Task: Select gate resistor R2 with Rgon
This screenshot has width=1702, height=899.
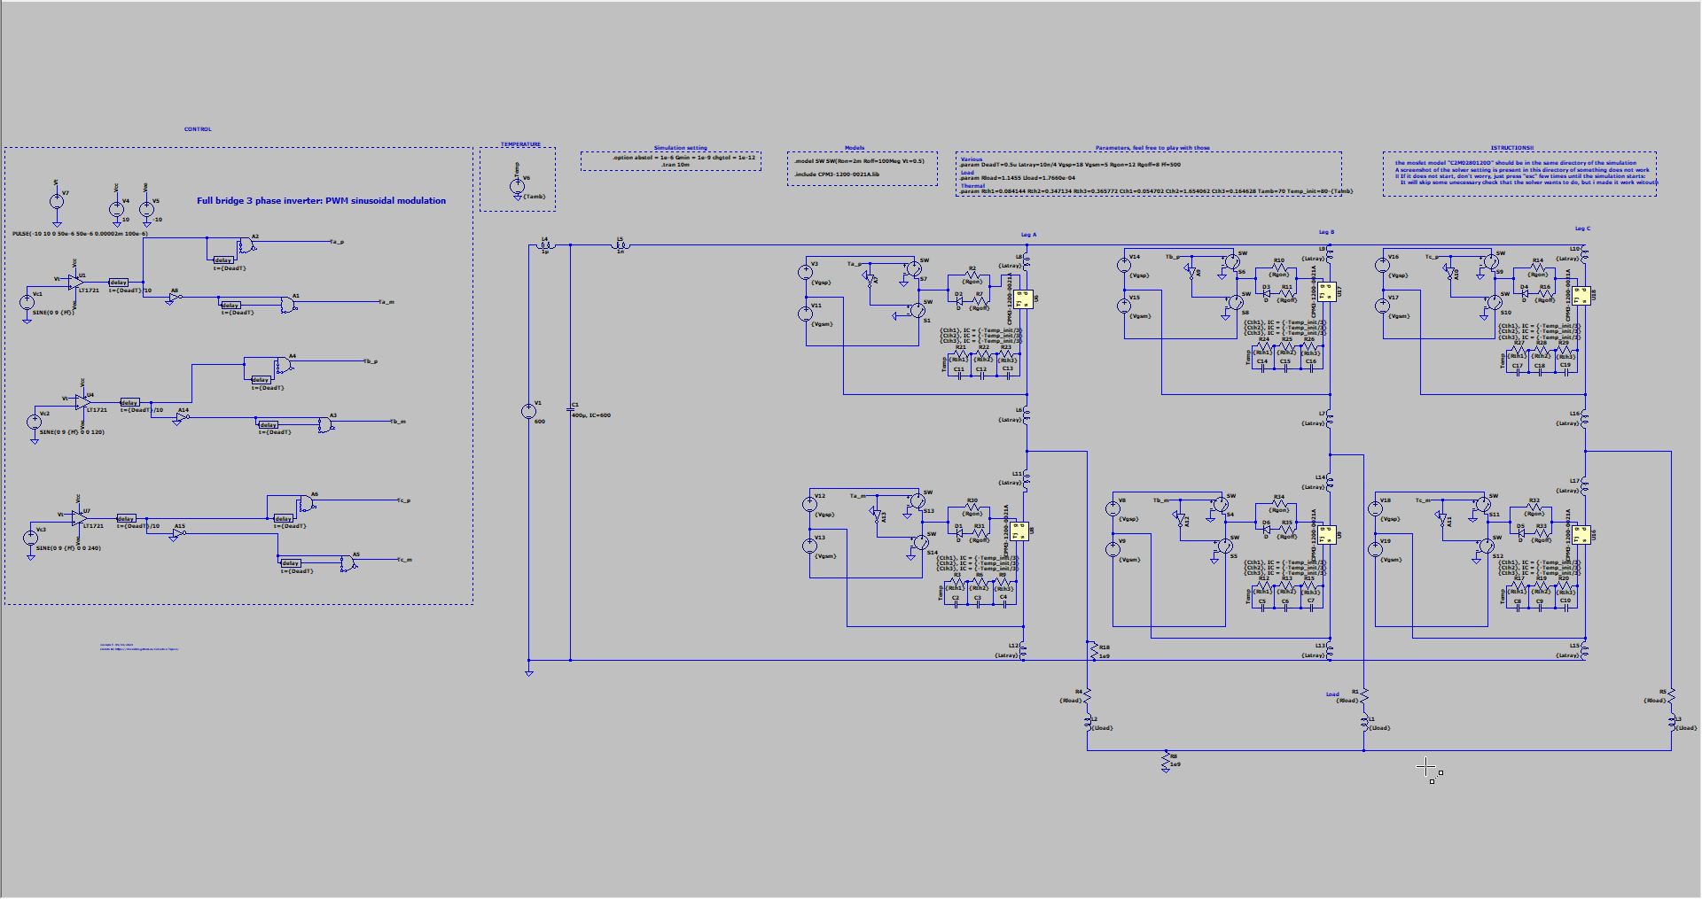Action: (x=972, y=275)
